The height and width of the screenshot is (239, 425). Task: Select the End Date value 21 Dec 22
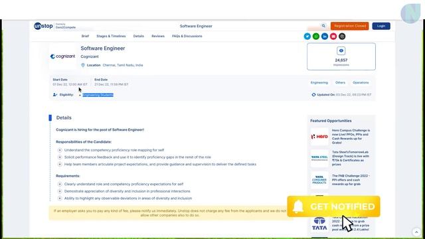pyautogui.click(x=111, y=84)
